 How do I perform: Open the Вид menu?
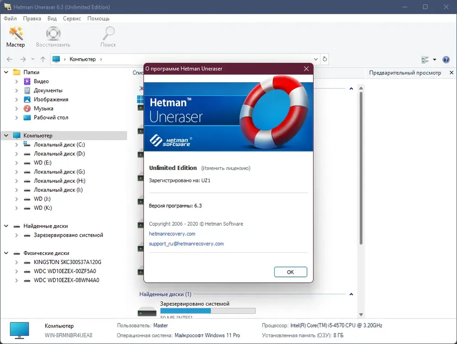52,18
